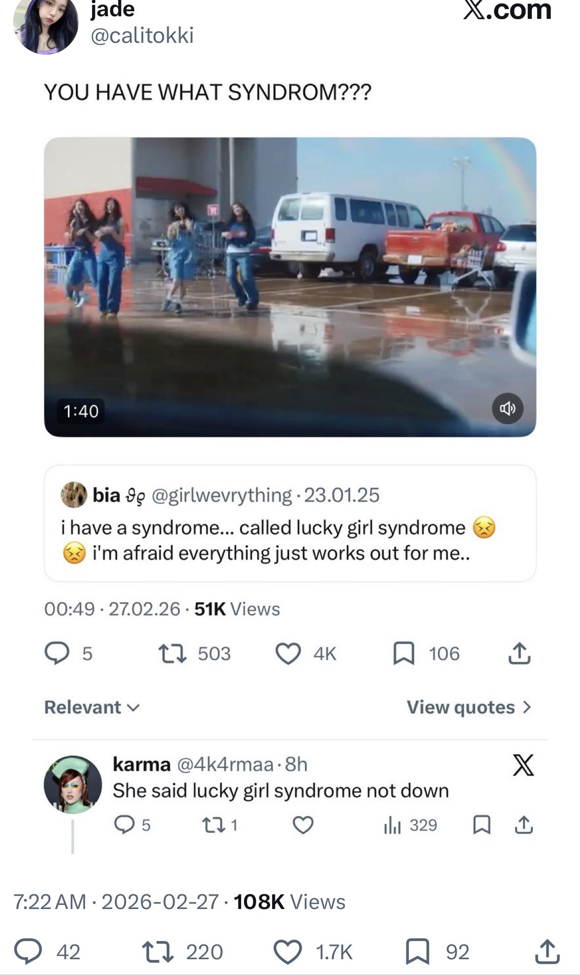Viewport: 580px width, 975px height.
Task: Share karma's reply
Action: point(523,825)
